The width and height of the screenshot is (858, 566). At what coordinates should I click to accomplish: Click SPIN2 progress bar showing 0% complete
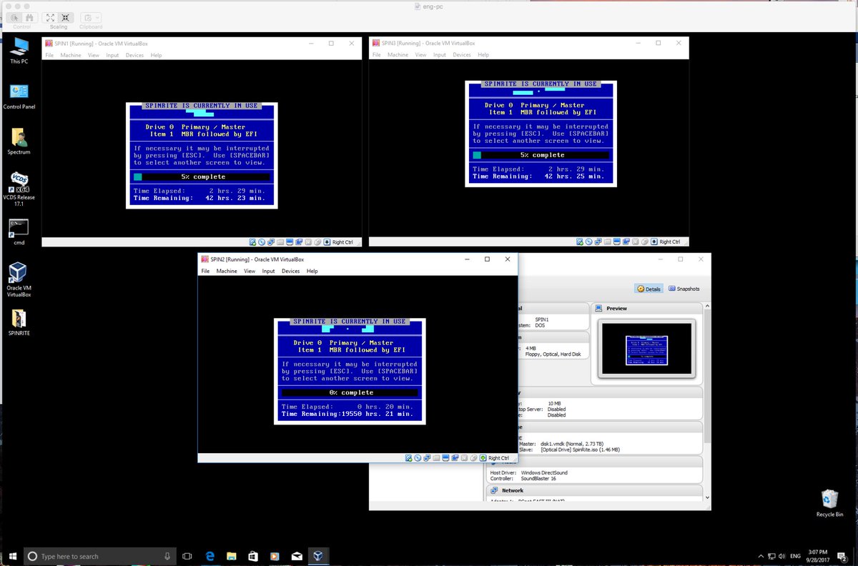click(x=350, y=392)
